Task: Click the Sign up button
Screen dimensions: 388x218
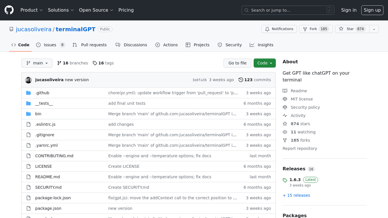Action: pos(372,10)
